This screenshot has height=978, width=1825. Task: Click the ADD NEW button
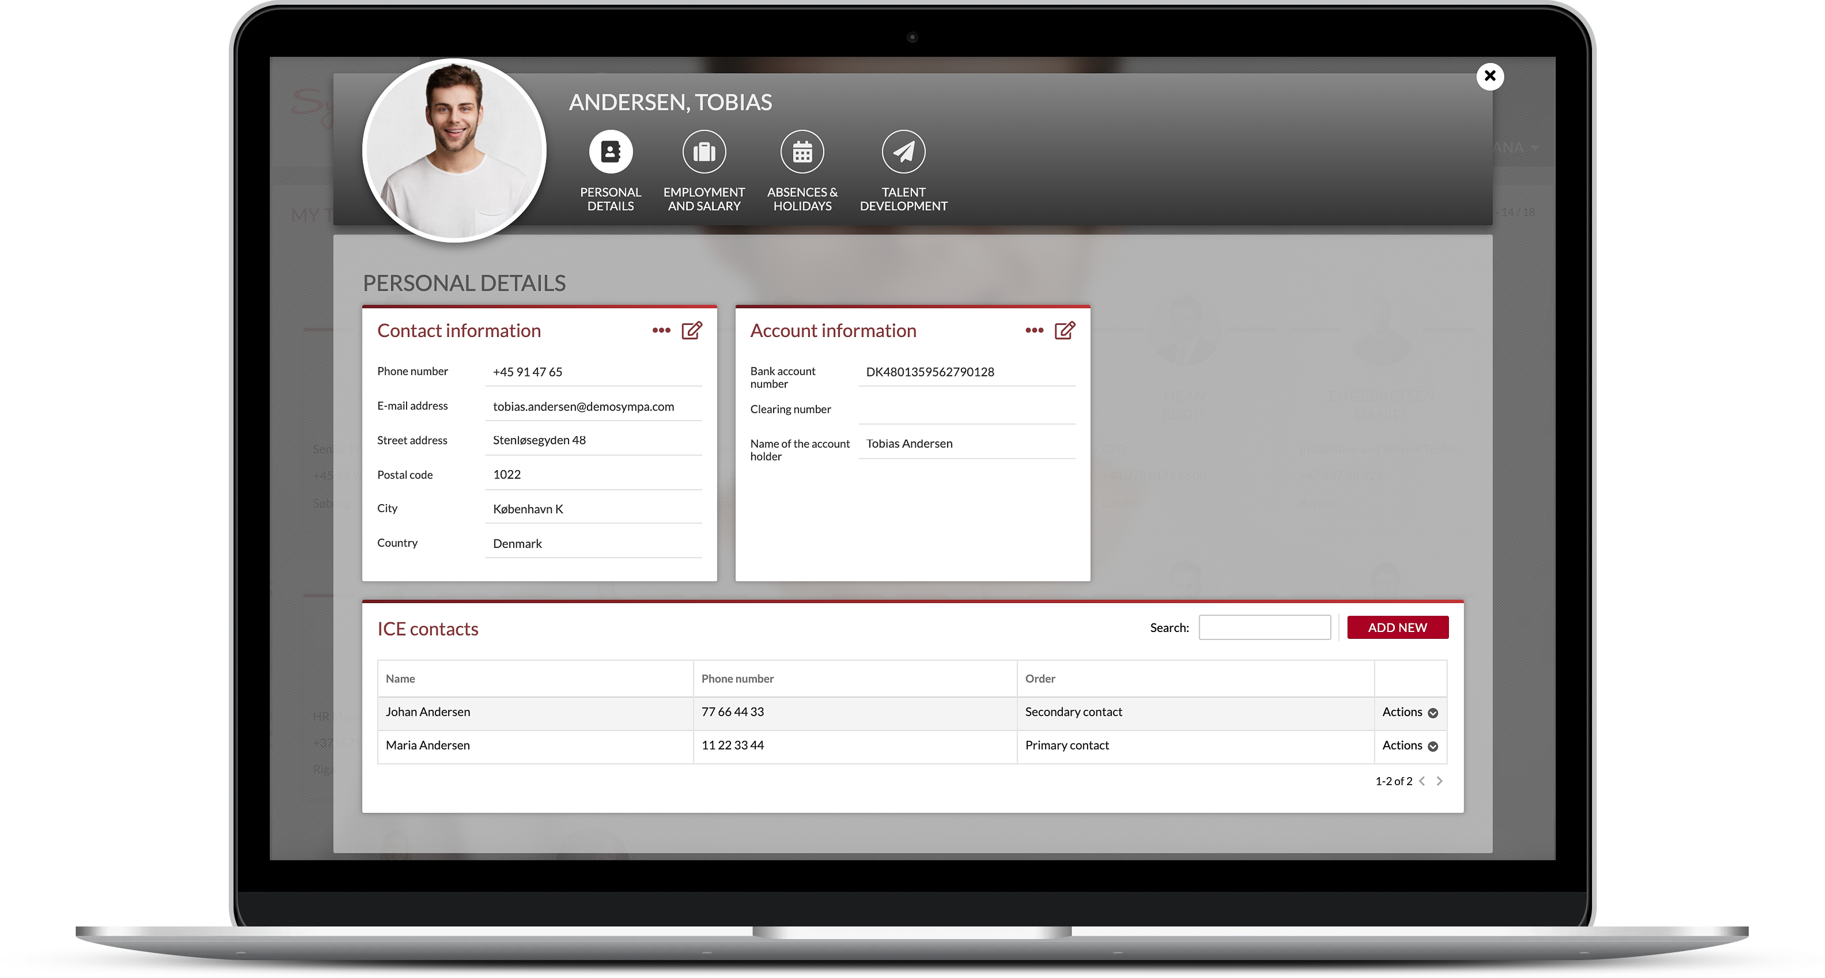tap(1398, 627)
